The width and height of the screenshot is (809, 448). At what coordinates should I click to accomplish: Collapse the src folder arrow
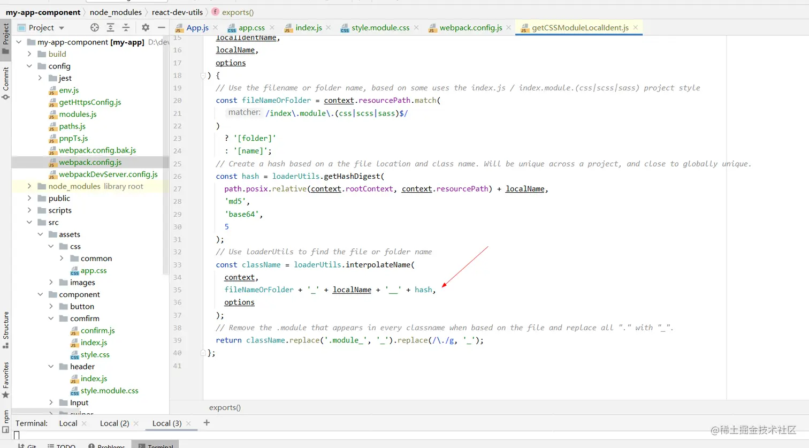(30, 222)
